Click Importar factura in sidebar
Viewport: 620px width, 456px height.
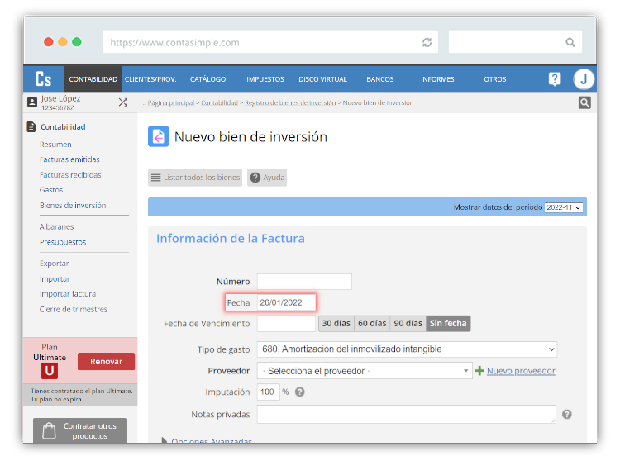(x=68, y=293)
